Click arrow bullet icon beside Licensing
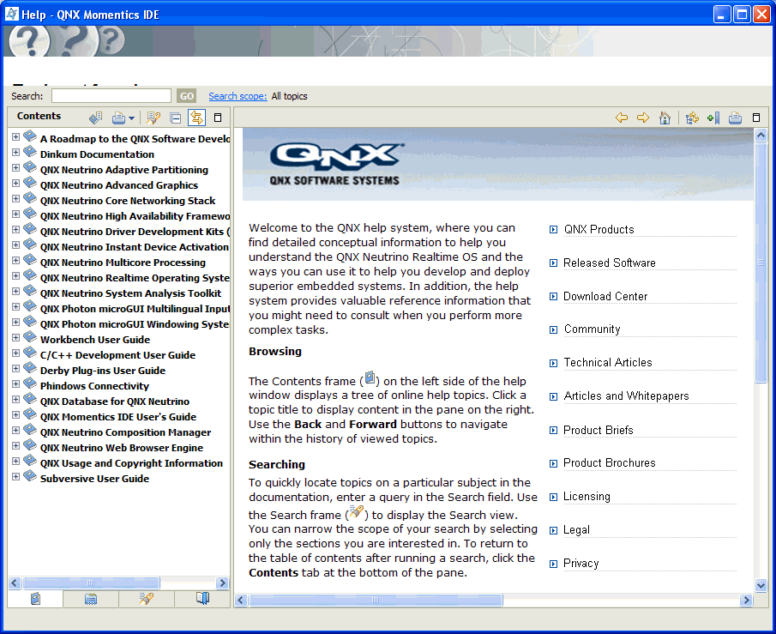 [x=553, y=497]
